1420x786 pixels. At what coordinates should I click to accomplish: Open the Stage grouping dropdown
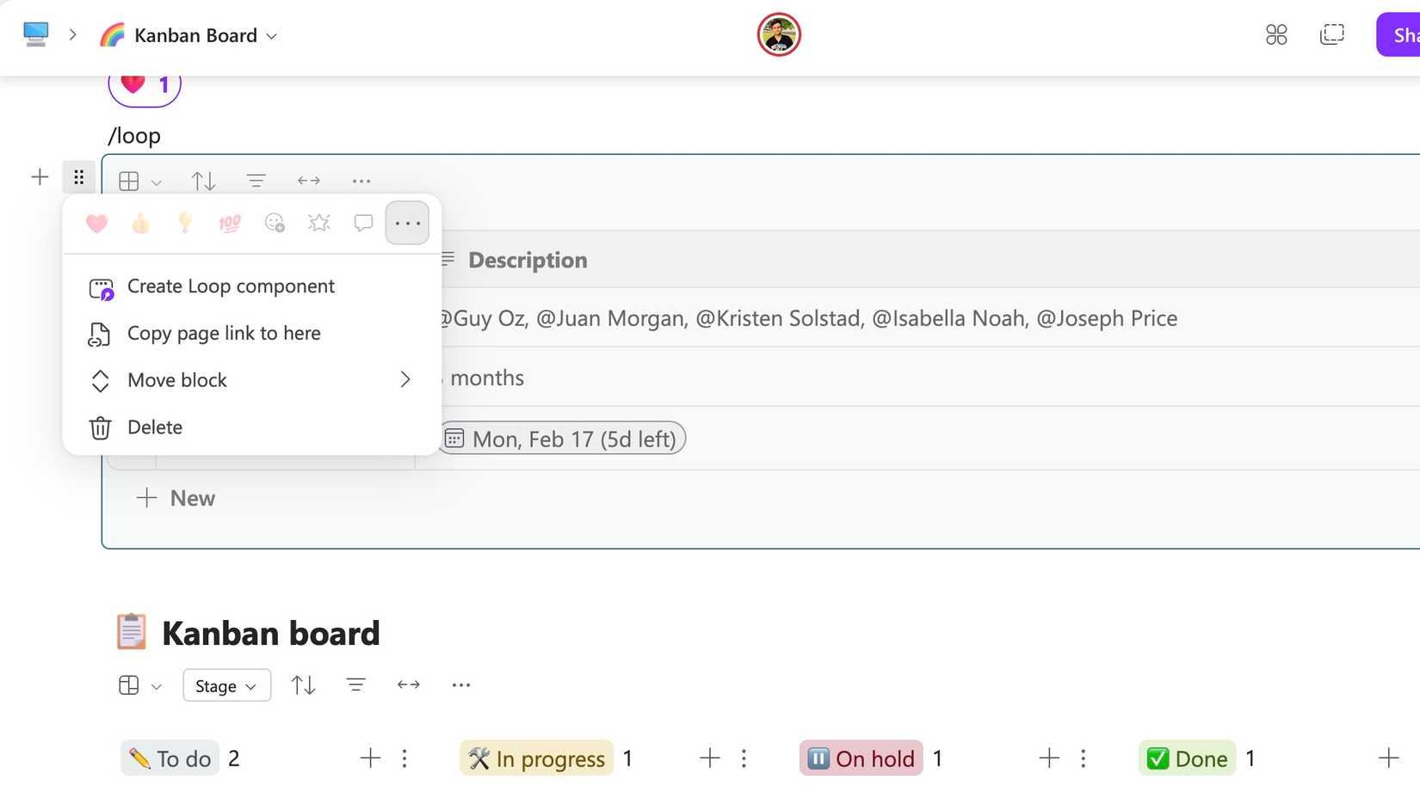click(x=225, y=685)
